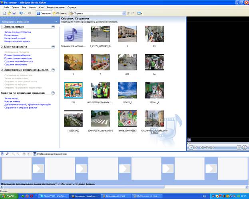Open the Клип menu
The height and width of the screenshot is (199, 249).
click(42, 8)
